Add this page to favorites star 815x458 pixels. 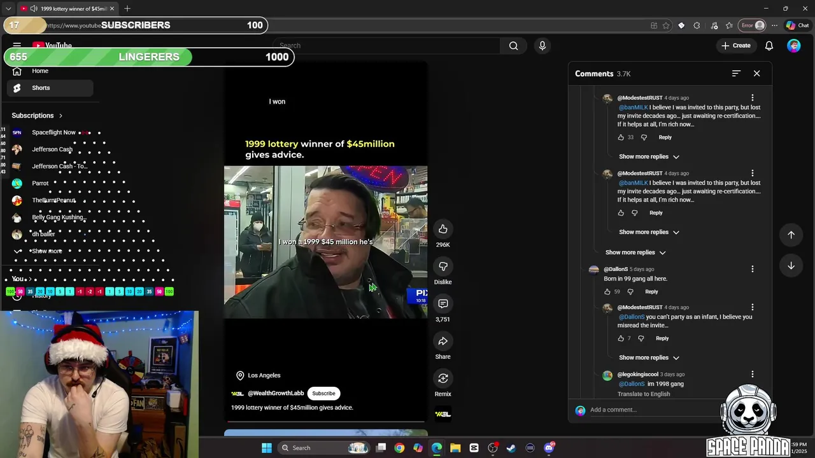click(x=666, y=25)
